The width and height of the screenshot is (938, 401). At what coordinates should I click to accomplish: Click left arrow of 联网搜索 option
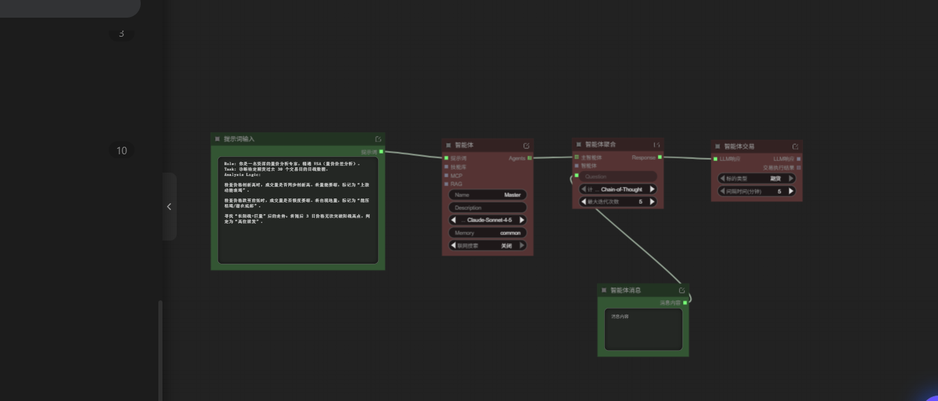(453, 245)
